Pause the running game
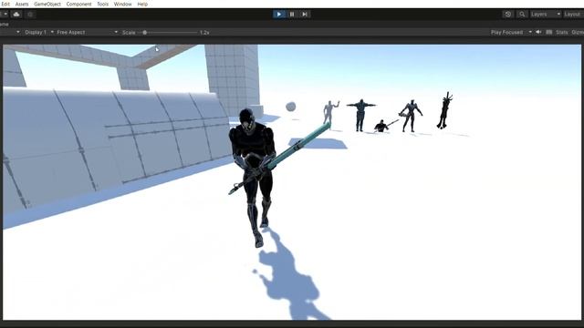Image resolution: width=584 pixels, height=328 pixels. tap(292, 15)
